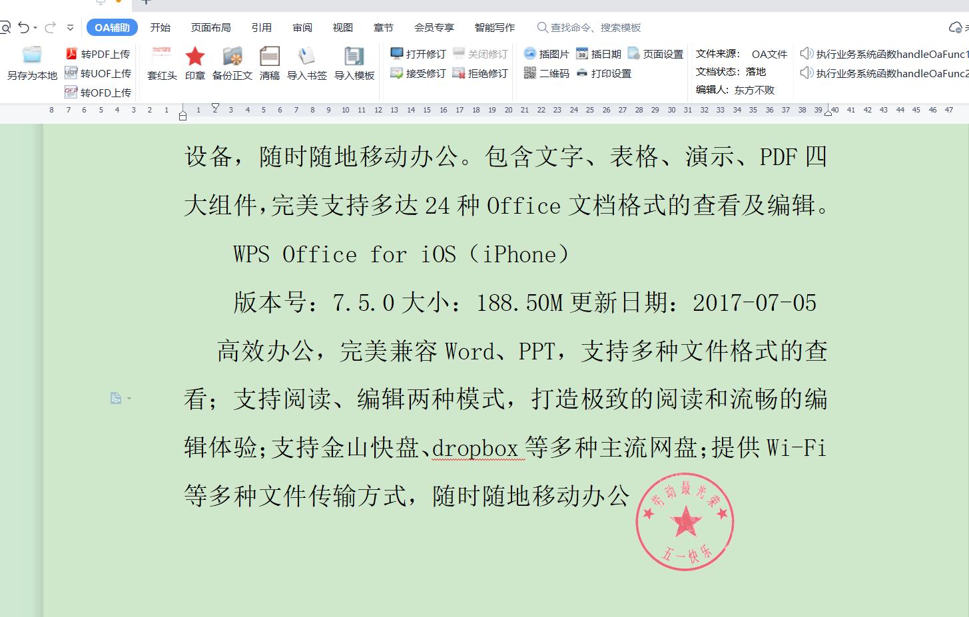Viewport: 969px width, 617px height.
Task: Enable track changes via 打开修订
Action: coord(418,54)
